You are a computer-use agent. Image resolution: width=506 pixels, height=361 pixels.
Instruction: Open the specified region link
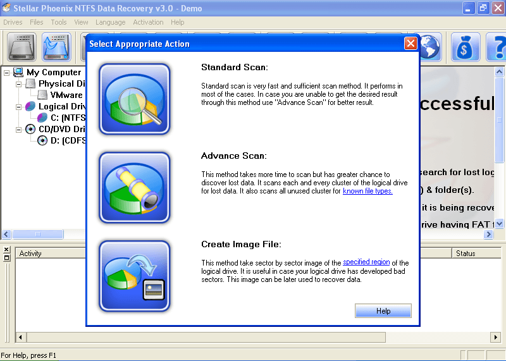(366, 262)
